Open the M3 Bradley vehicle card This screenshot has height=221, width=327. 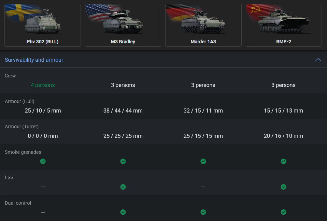tap(123, 25)
